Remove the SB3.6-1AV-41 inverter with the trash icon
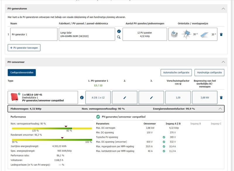 pos(221,97)
